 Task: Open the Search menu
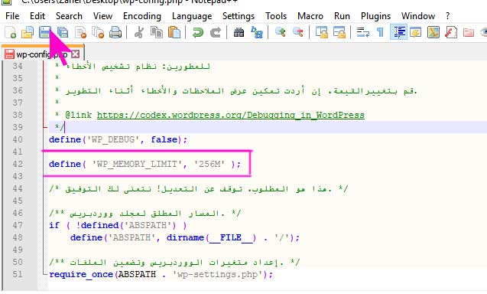coord(69,16)
